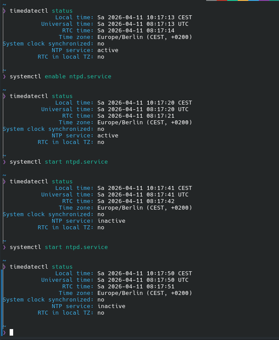
Task: Click the red segment of the top color strip
Action: point(222,0)
